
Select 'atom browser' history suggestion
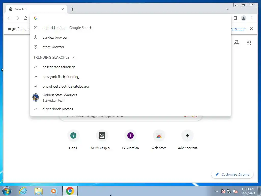point(130,47)
